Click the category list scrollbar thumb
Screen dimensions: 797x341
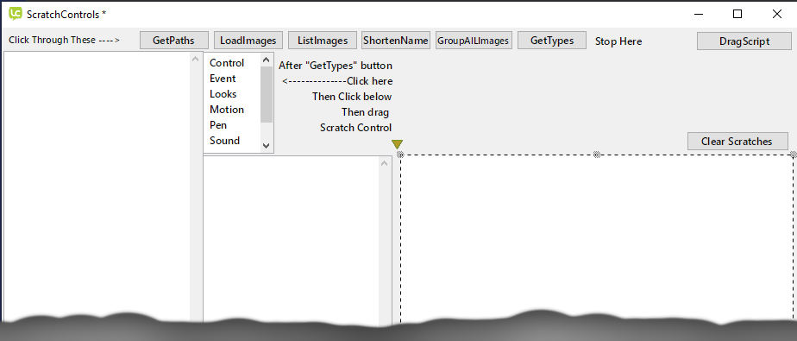pos(267,94)
